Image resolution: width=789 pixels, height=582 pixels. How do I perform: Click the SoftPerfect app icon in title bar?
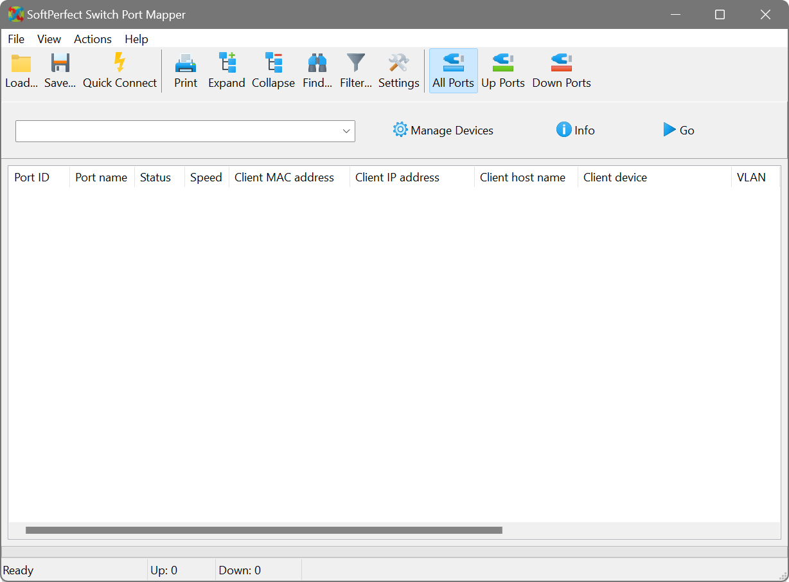click(x=15, y=14)
